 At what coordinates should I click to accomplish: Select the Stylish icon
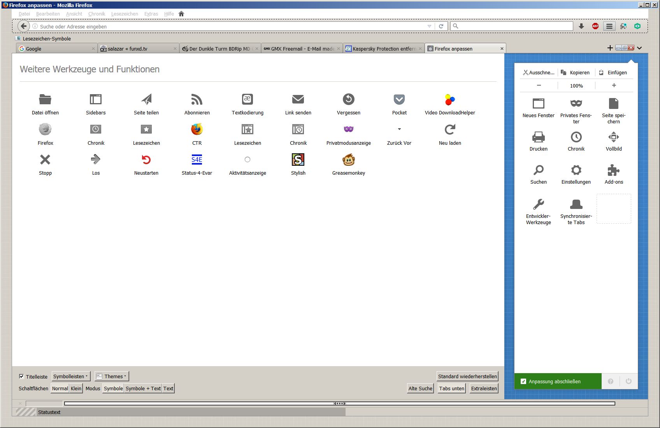(298, 160)
